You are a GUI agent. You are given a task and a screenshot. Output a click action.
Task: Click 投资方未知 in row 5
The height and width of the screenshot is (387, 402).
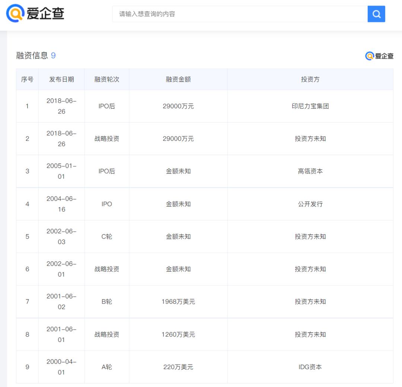pyautogui.click(x=310, y=237)
